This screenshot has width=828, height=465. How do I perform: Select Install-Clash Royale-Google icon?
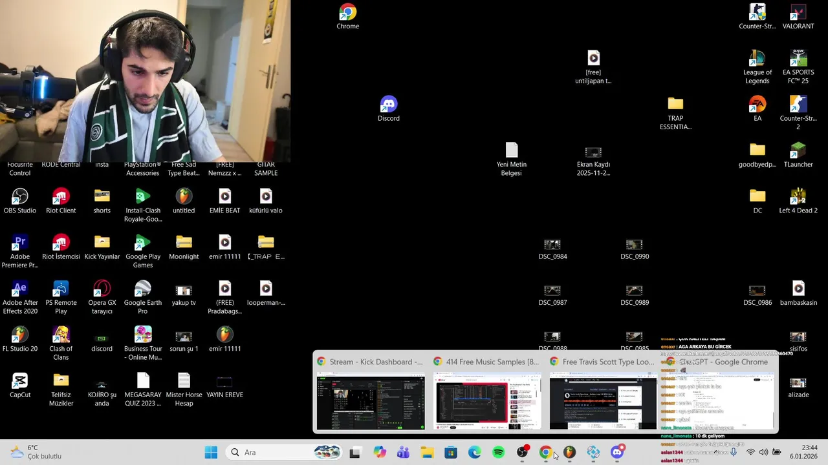pos(143,205)
